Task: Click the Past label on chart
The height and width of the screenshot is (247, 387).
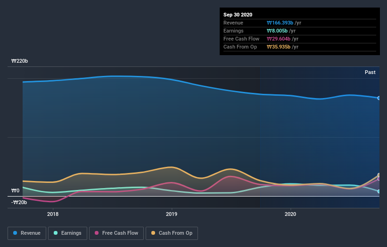Action: pos(370,72)
